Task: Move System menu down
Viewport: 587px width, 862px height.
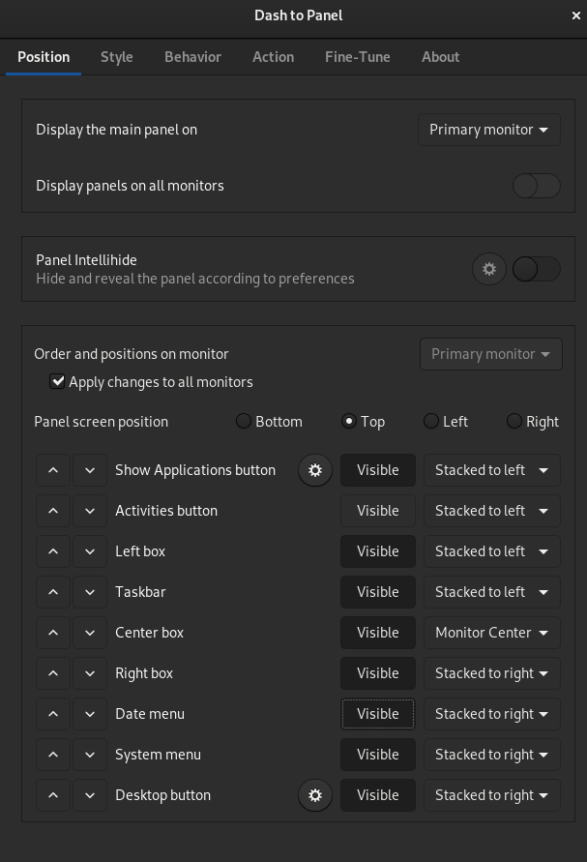Action: 90,755
